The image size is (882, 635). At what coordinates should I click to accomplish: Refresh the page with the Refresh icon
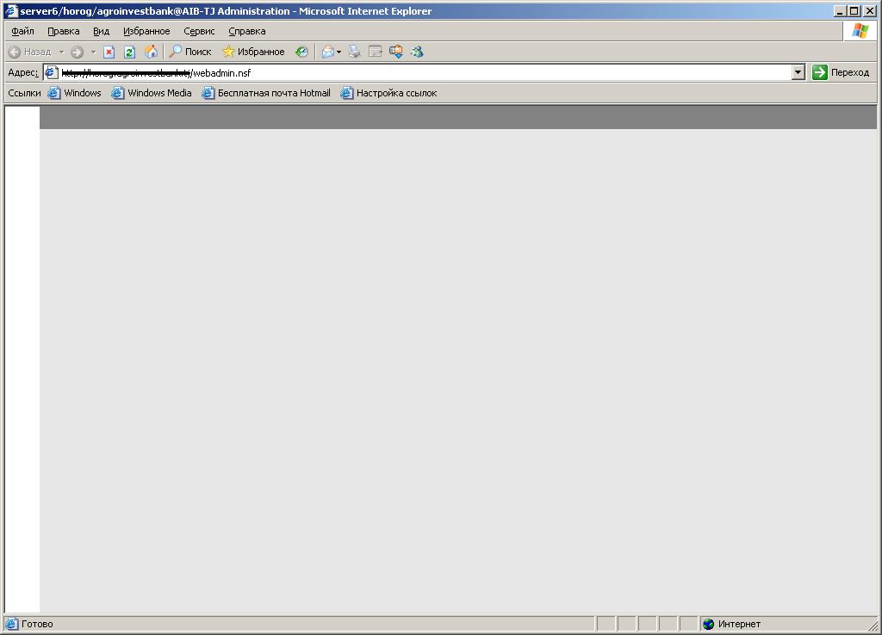click(129, 52)
